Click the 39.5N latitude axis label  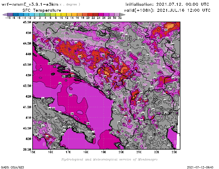coord(27,150)
